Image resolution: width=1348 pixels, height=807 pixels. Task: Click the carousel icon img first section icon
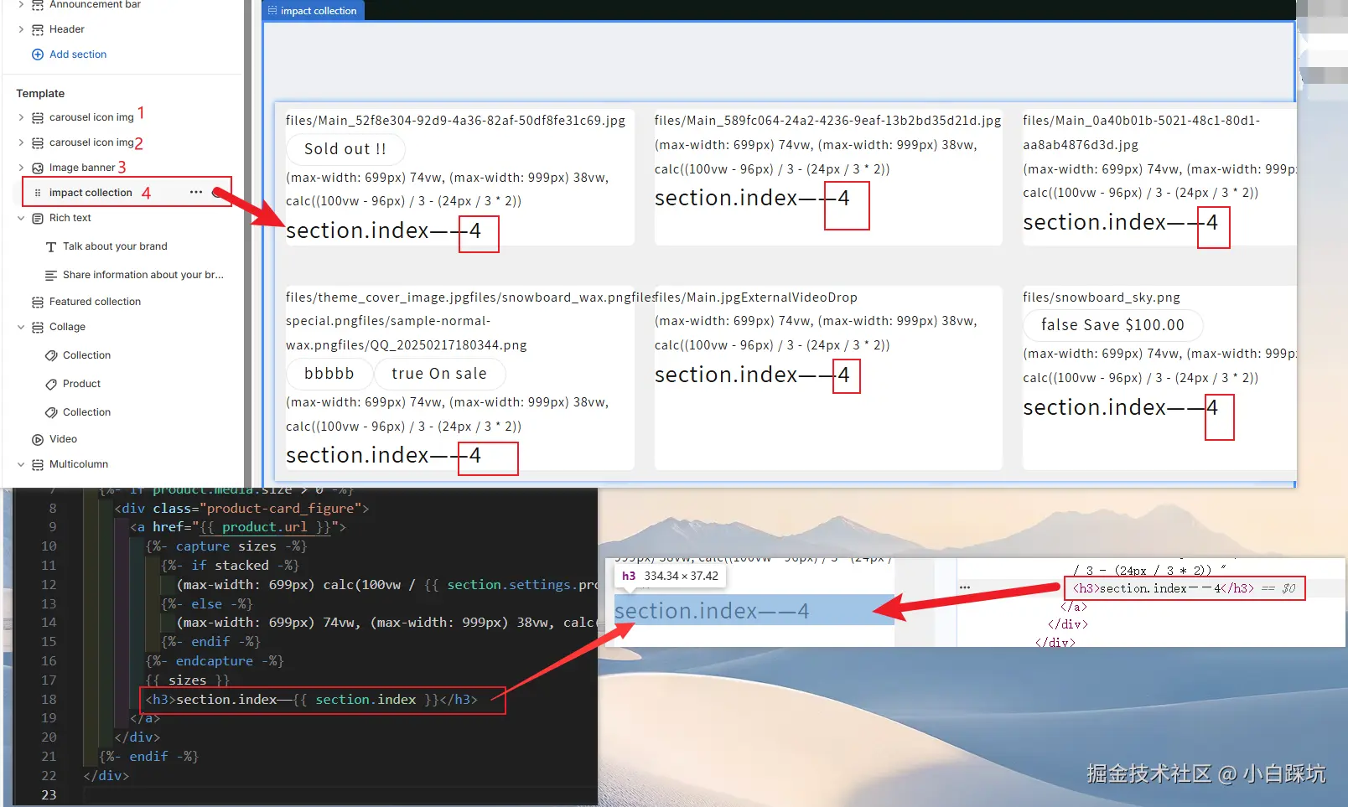(x=38, y=117)
